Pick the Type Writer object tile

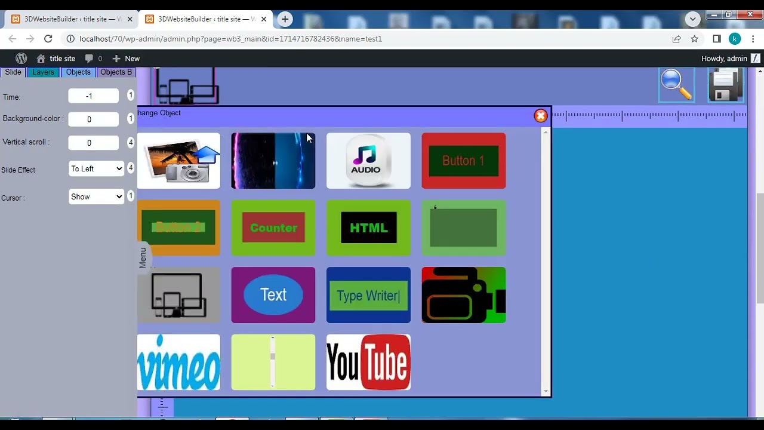(368, 295)
